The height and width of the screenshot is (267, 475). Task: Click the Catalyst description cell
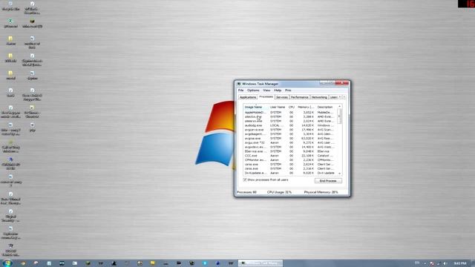(325, 156)
